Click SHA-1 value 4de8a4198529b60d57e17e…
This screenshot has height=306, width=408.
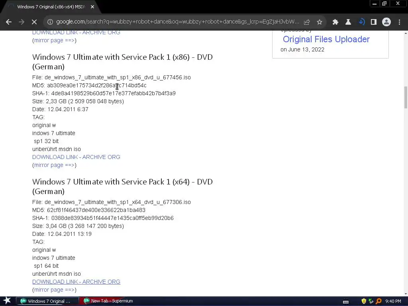[x=114, y=93]
